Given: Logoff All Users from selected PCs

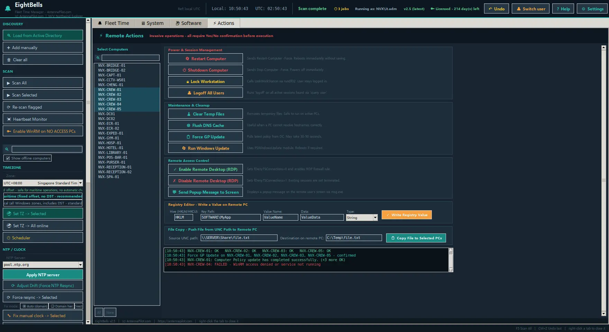Looking at the screenshot, I should [x=206, y=93].
